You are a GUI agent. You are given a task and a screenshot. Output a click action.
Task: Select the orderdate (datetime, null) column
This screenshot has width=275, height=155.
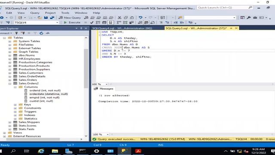coord(49,94)
